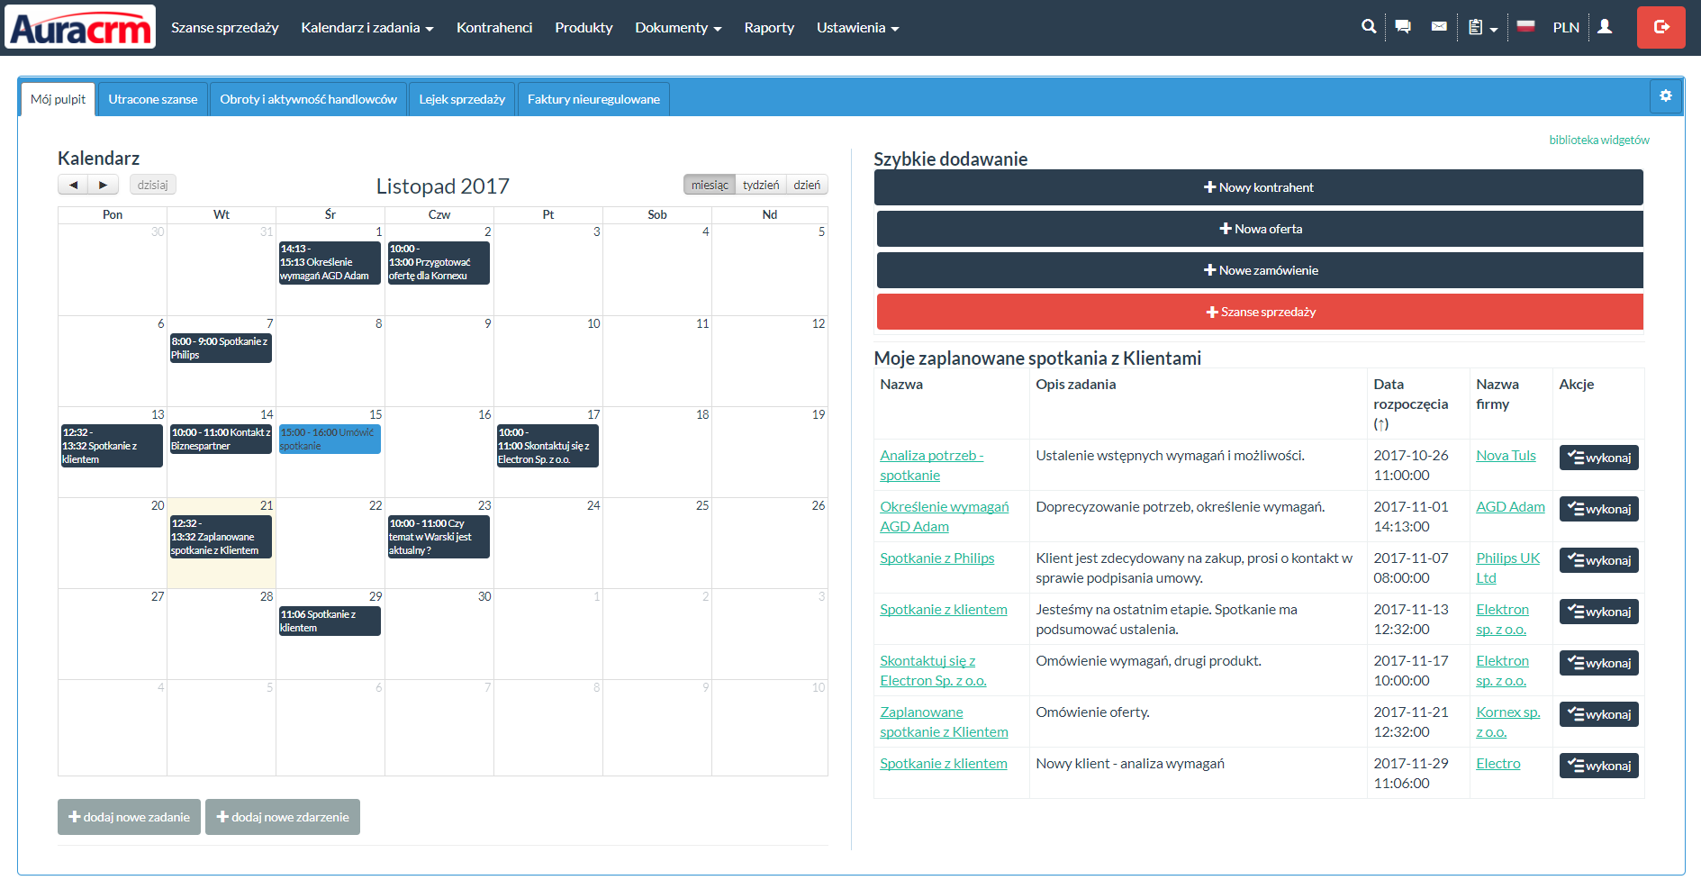Switch calendar to tydzień view
The width and height of the screenshot is (1701, 889).
pyautogui.click(x=761, y=185)
